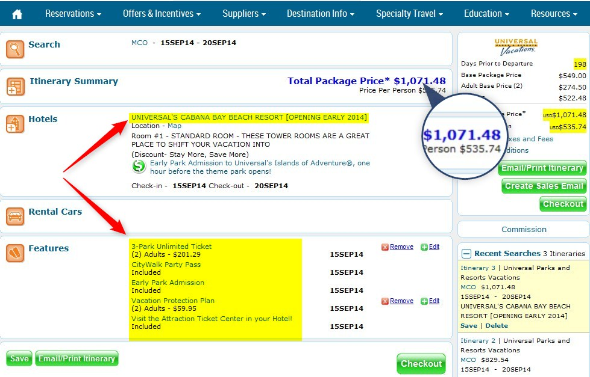
Task: Click Remove link for 3-Park Unlimited Ticket
Action: [401, 247]
